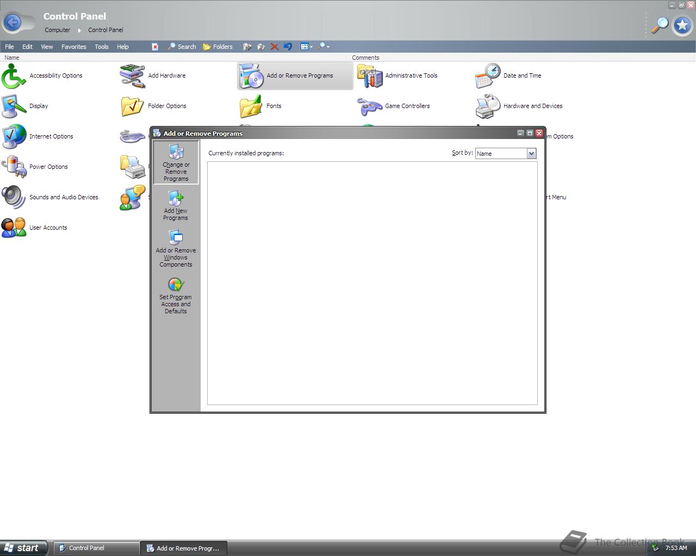The height and width of the screenshot is (556, 696).
Task: Open the Fonts folder
Action: click(x=260, y=106)
